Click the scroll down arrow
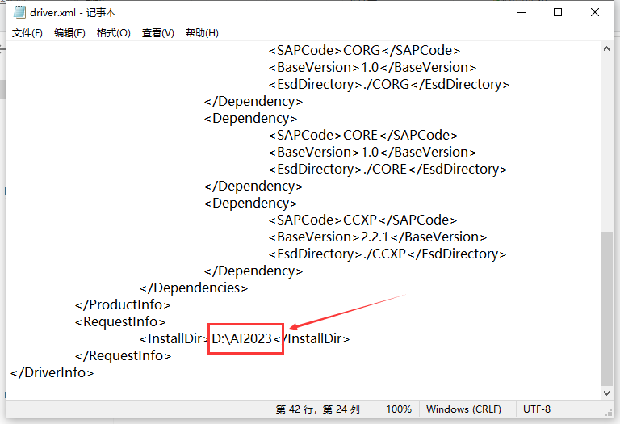This screenshot has width=620, height=424. (x=606, y=393)
